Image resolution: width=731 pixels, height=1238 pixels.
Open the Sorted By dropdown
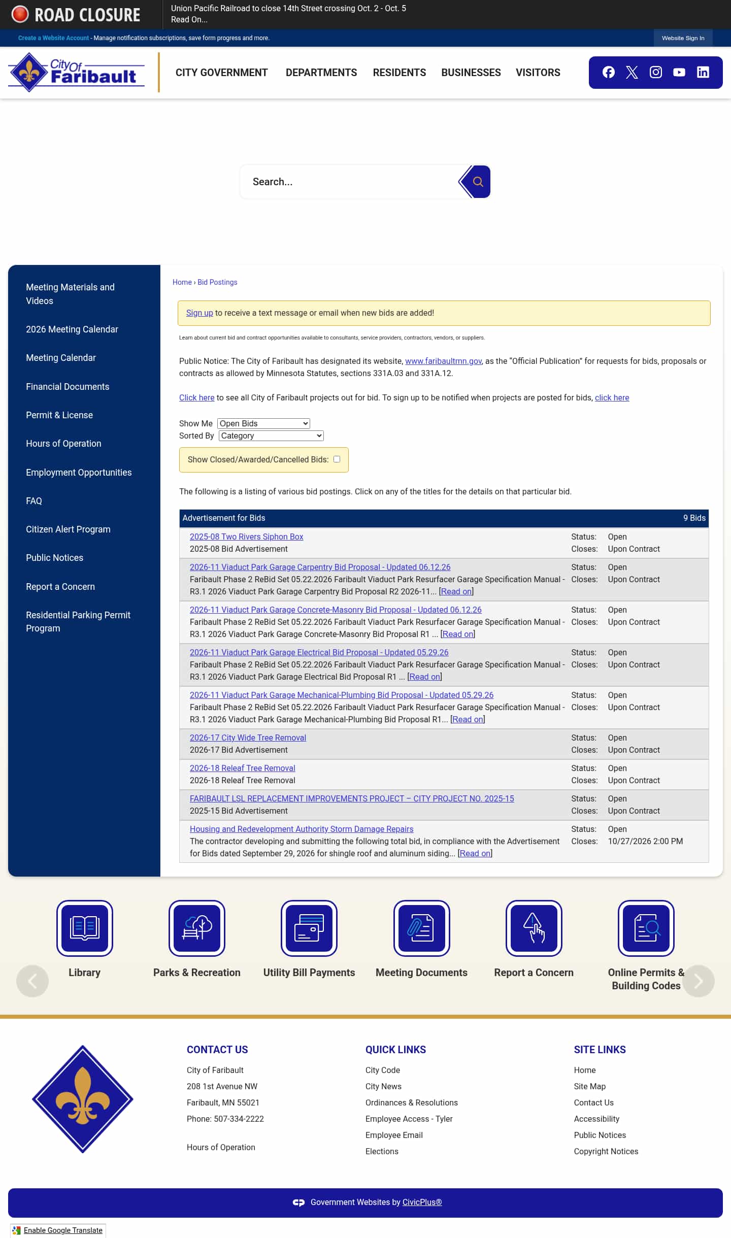pyautogui.click(x=271, y=436)
